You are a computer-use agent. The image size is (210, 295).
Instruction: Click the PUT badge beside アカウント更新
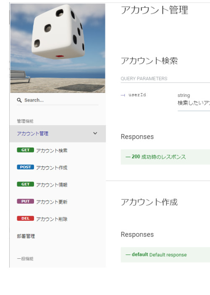pyautogui.click(x=25, y=201)
